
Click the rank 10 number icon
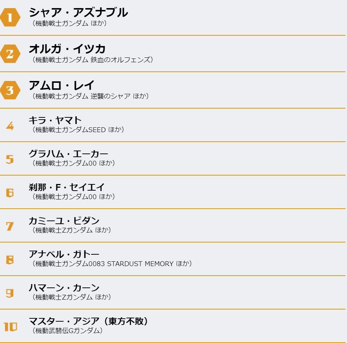10,327
